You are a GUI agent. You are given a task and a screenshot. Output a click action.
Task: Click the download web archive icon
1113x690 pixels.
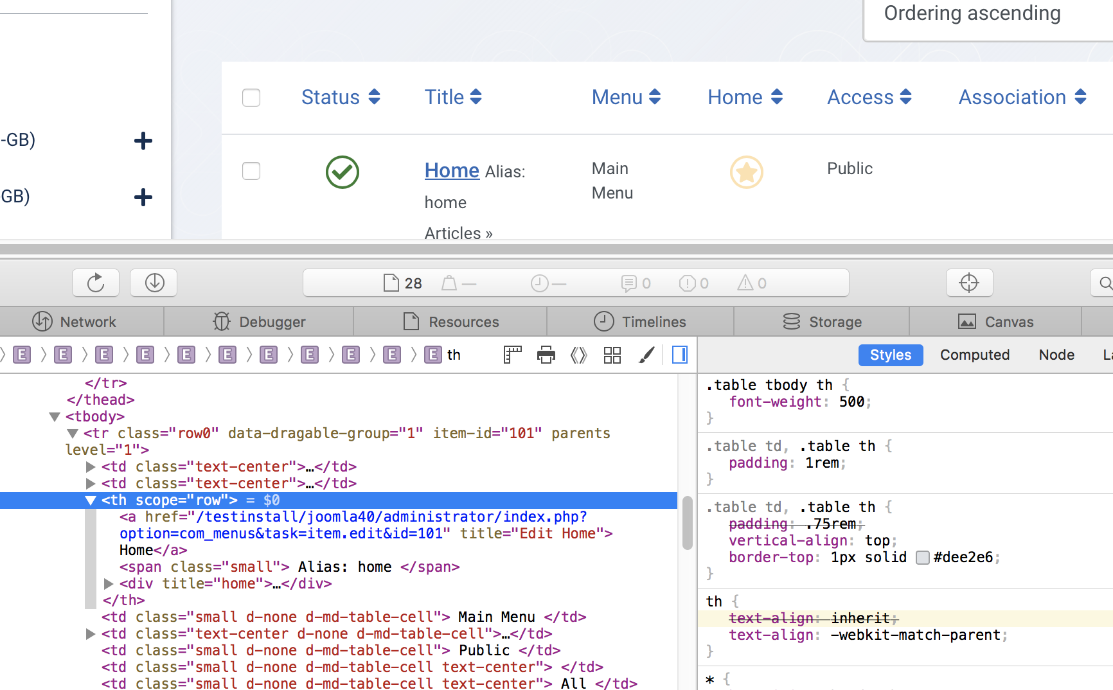coord(154,283)
